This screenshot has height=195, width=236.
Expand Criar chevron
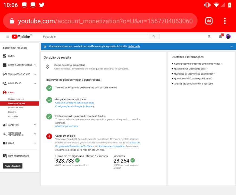coord(35,143)
